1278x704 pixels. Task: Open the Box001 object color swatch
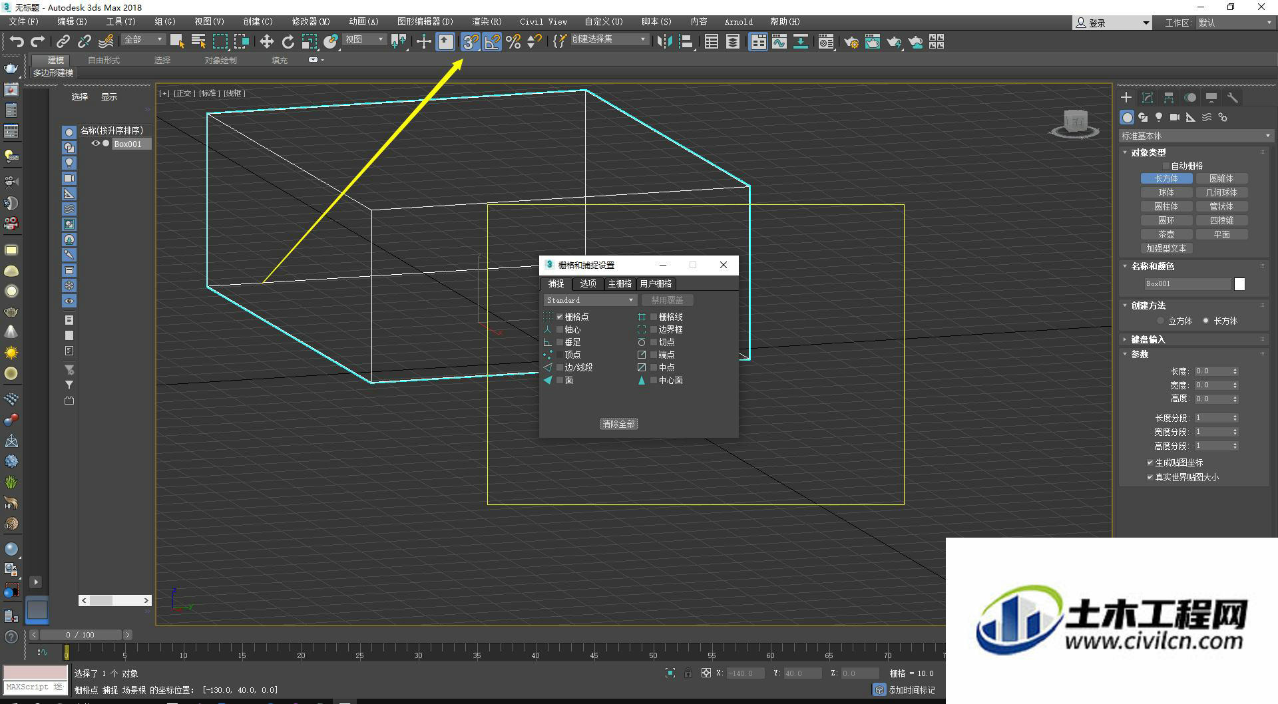[1239, 284]
